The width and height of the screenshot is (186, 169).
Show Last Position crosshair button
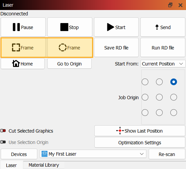tap(140, 131)
